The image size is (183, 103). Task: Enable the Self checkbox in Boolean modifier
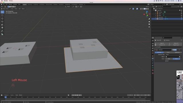coord(166,61)
